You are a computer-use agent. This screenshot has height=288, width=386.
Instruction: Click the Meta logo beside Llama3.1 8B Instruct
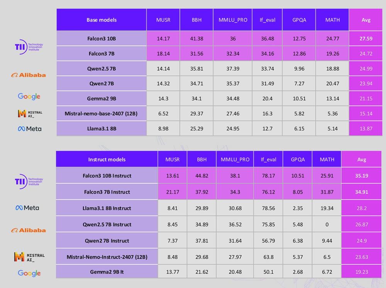[27, 208]
